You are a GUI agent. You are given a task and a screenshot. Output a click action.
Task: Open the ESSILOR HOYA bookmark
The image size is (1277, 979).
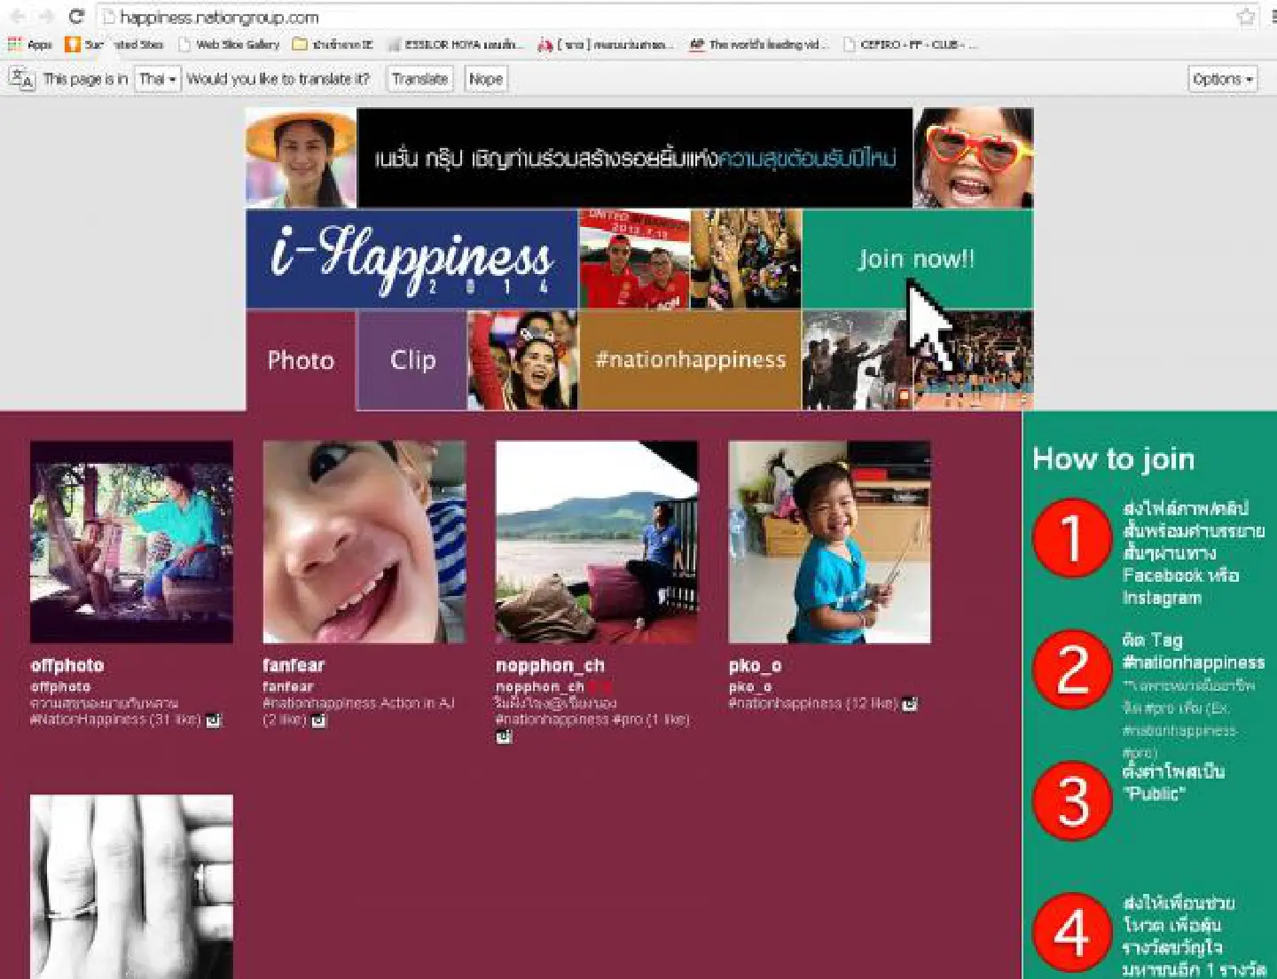click(x=455, y=44)
